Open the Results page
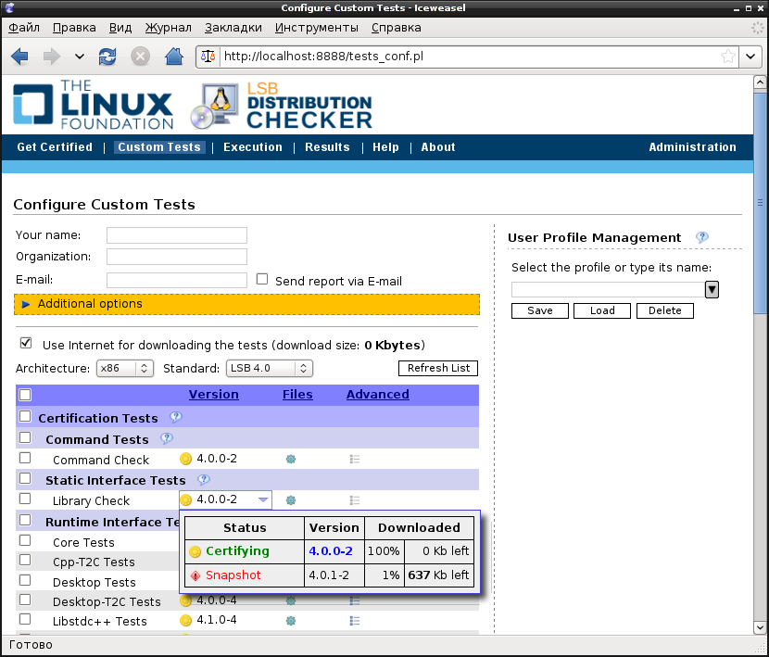 click(x=327, y=147)
